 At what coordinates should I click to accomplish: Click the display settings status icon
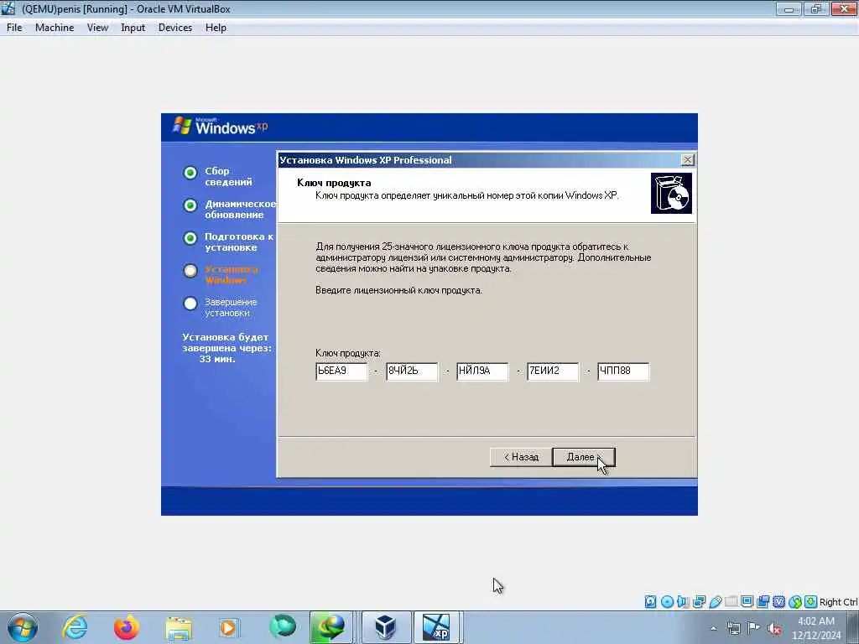point(747,601)
